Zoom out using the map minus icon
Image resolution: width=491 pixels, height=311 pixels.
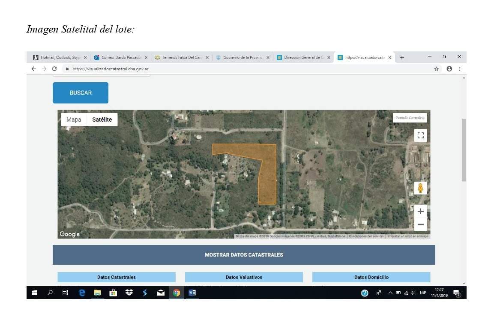tap(420, 224)
